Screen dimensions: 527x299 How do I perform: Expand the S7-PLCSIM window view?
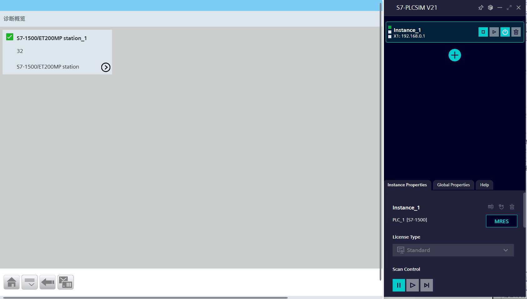(x=509, y=8)
